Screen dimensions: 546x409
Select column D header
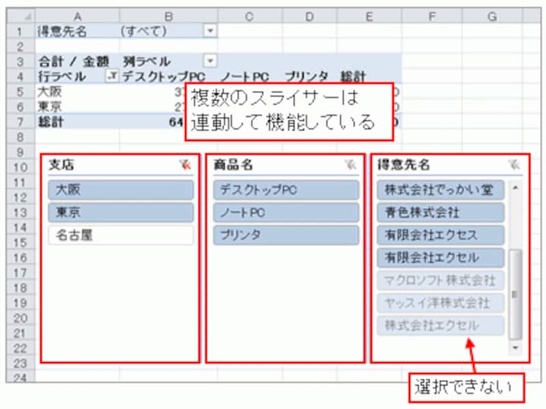(x=310, y=16)
